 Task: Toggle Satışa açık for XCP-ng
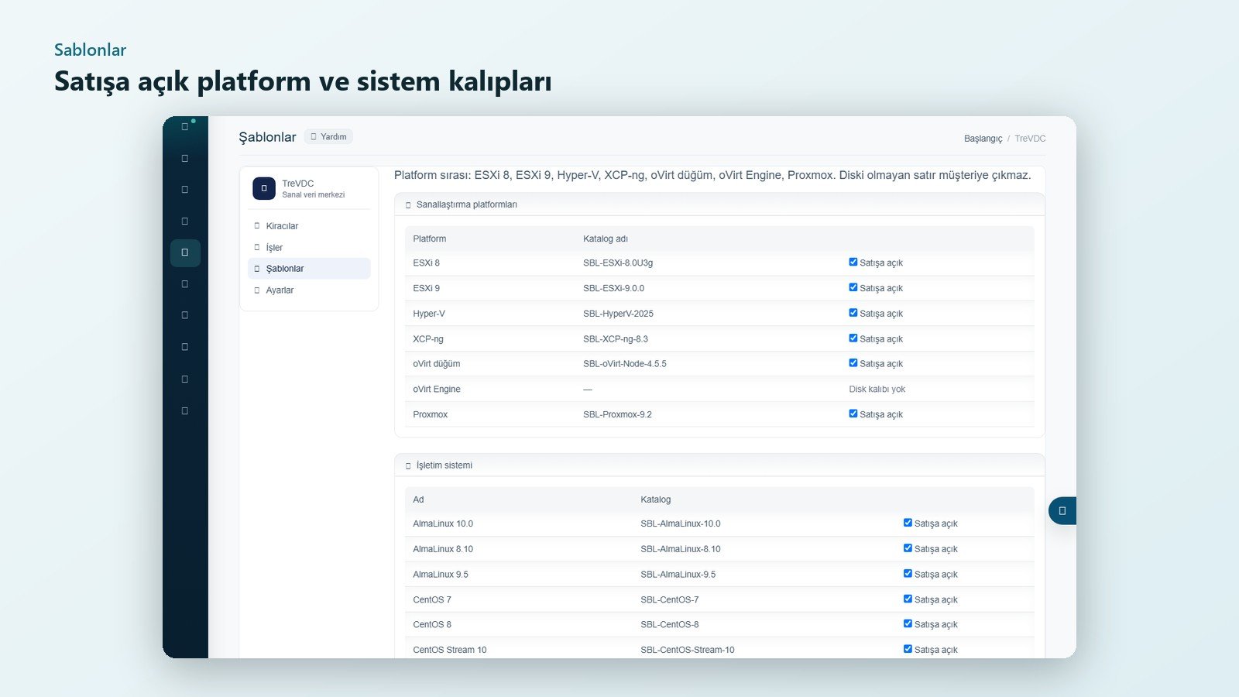pos(853,338)
